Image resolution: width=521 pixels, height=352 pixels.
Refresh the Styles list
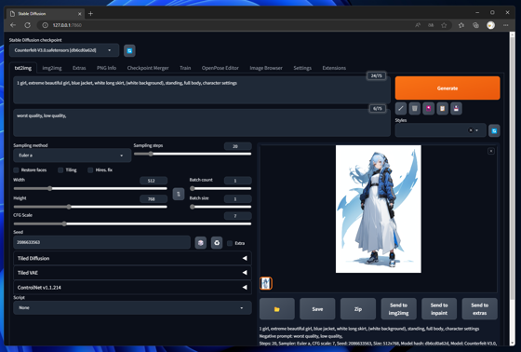[x=494, y=130]
